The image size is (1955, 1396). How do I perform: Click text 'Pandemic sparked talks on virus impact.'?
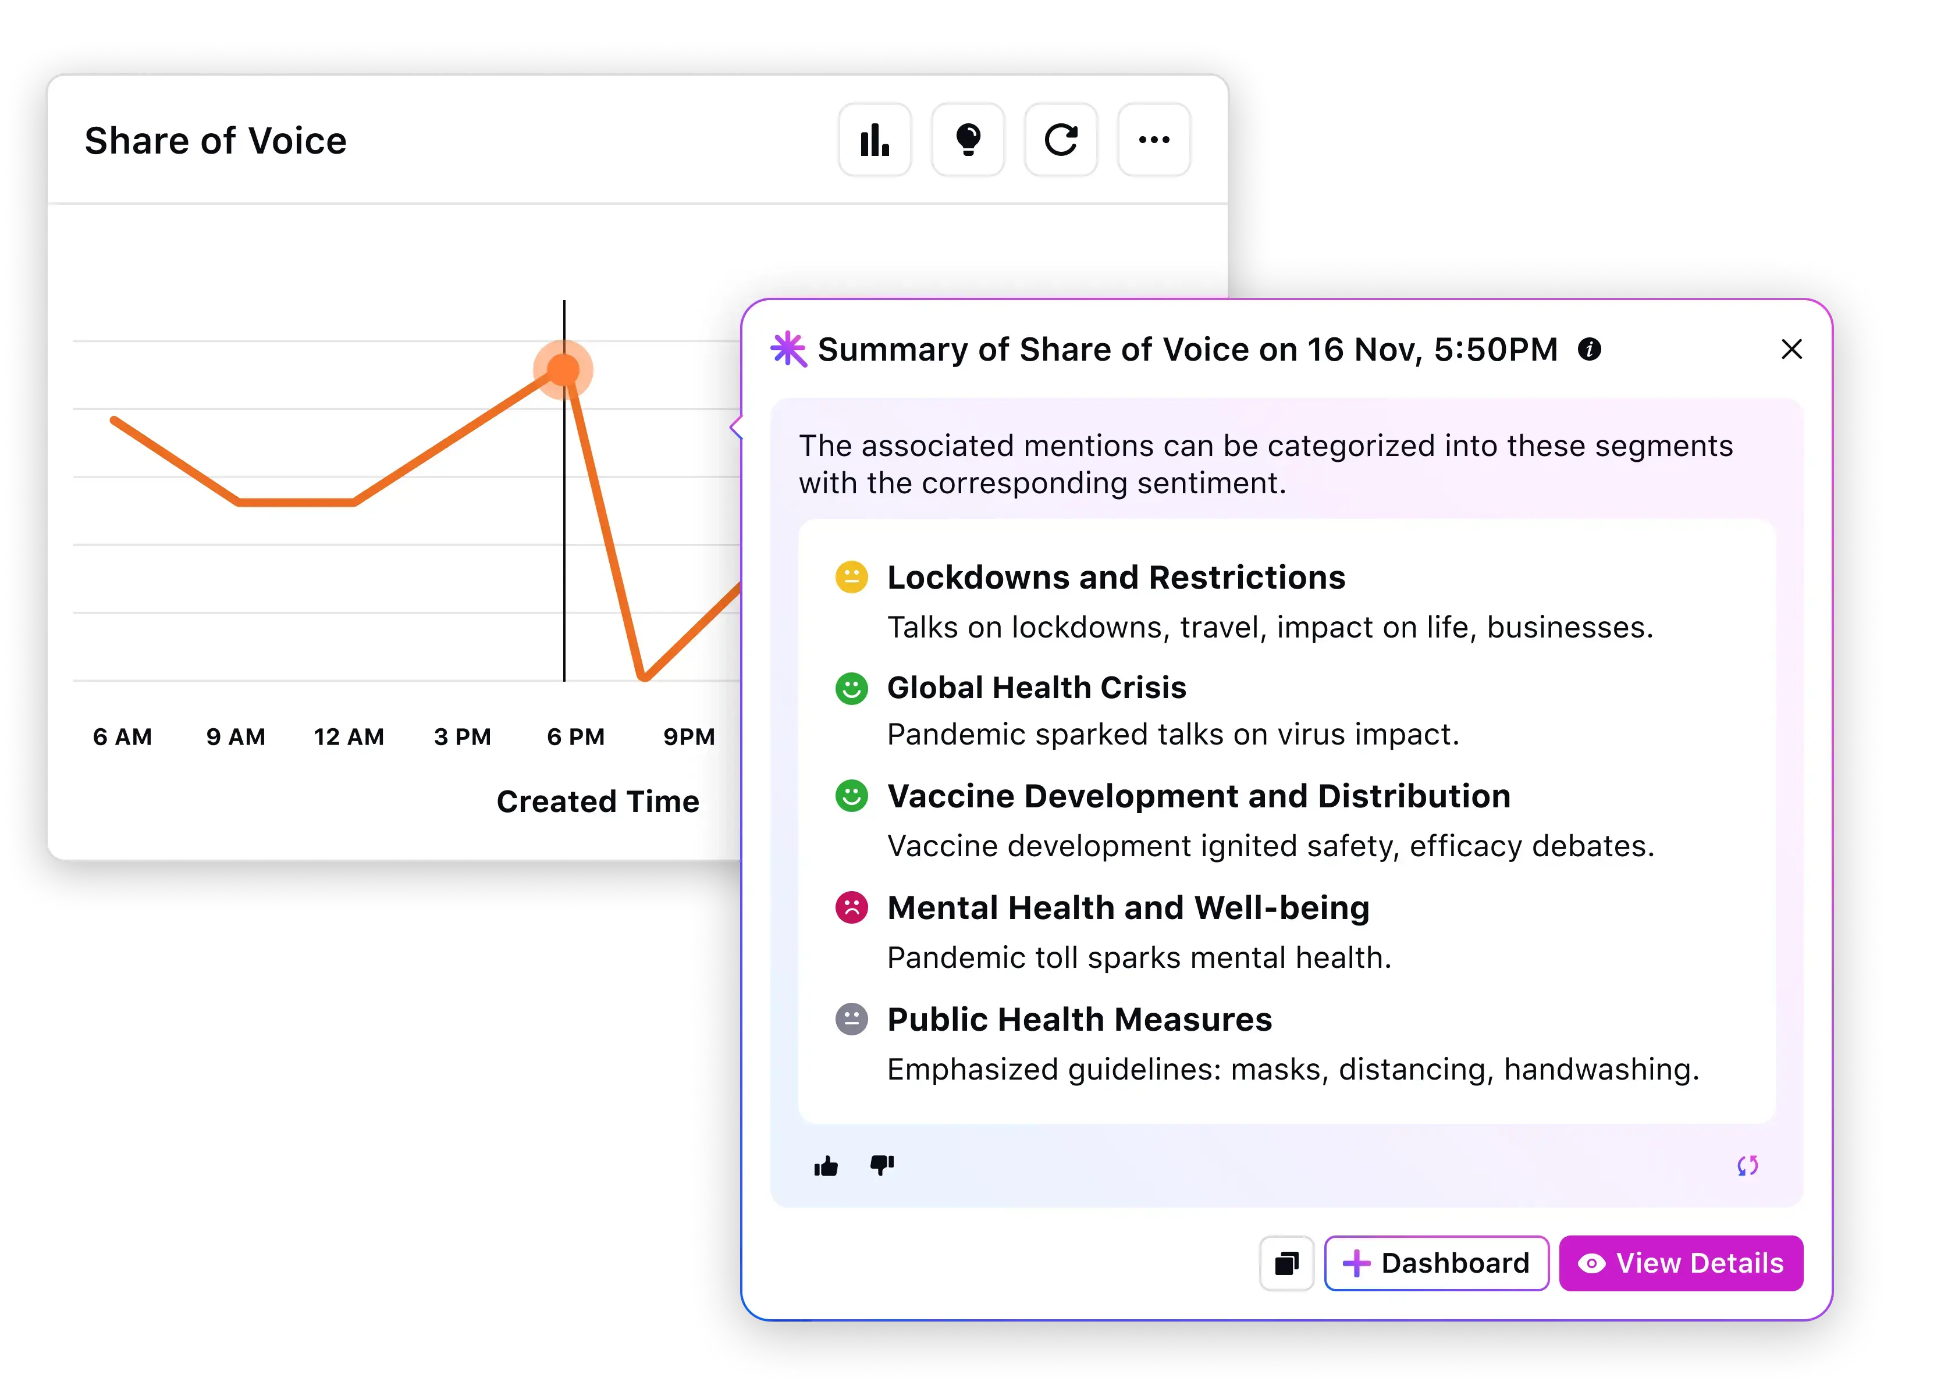[1172, 735]
